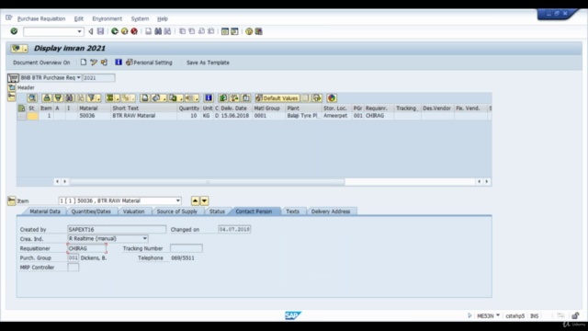Click the Sort ascending icon in item toolbar

(x=47, y=98)
